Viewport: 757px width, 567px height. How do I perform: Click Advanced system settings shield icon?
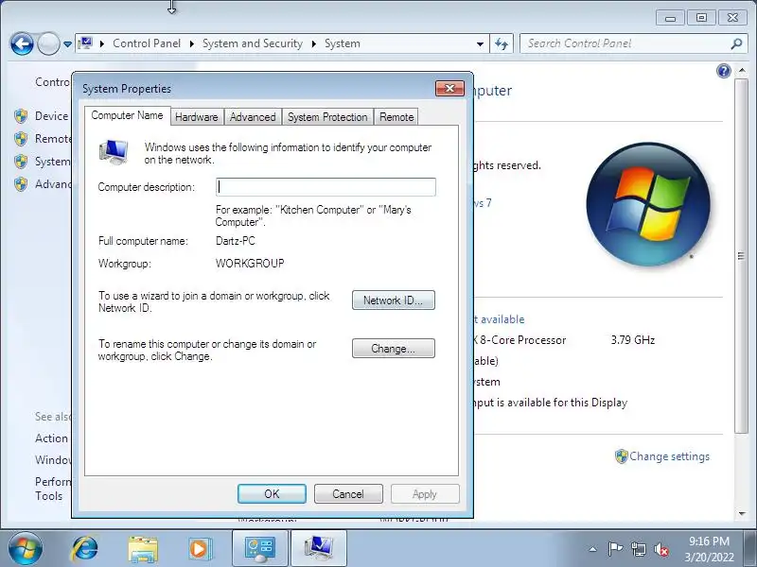click(20, 184)
